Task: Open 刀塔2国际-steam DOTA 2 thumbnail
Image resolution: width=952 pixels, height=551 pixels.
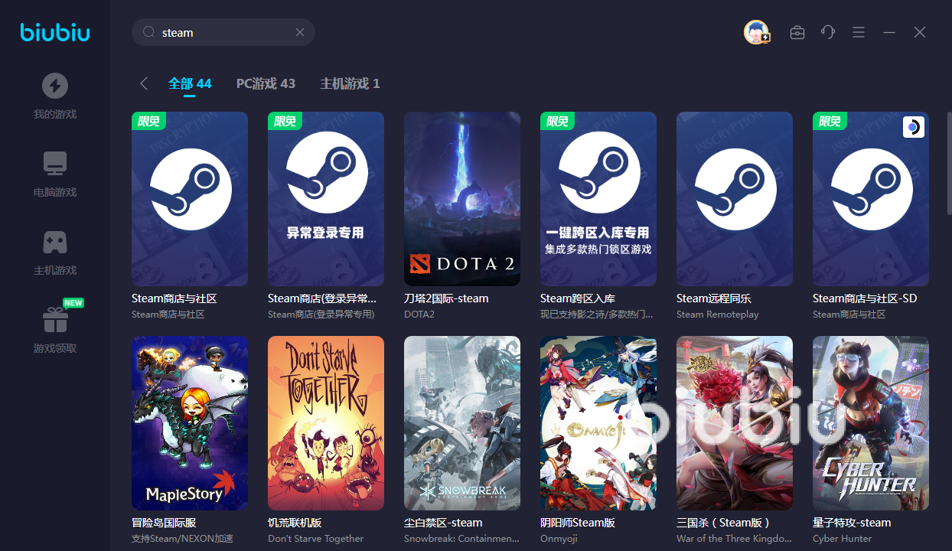Action: (462, 199)
